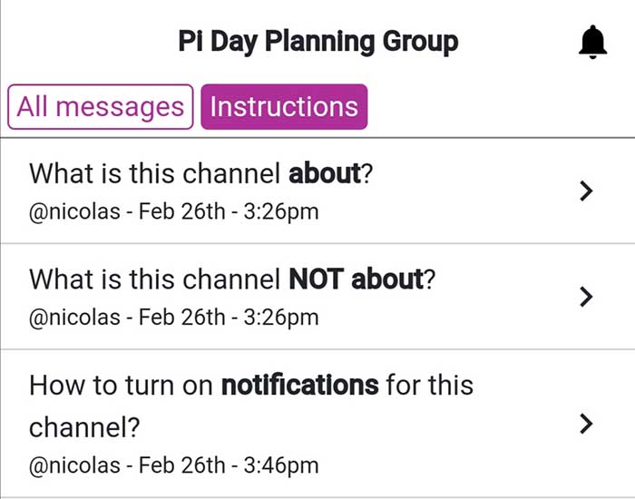The height and width of the screenshot is (499, 635).
Task: Click the bold 'NOT about' text
Action: pyautogui.click(x=356, y=279)
